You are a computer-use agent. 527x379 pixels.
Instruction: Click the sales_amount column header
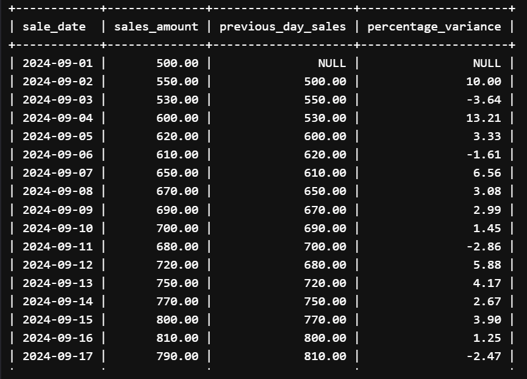(156, 27)
